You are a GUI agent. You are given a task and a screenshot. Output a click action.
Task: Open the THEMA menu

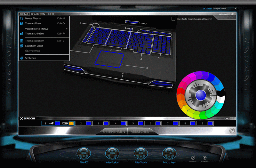[24, 14]
